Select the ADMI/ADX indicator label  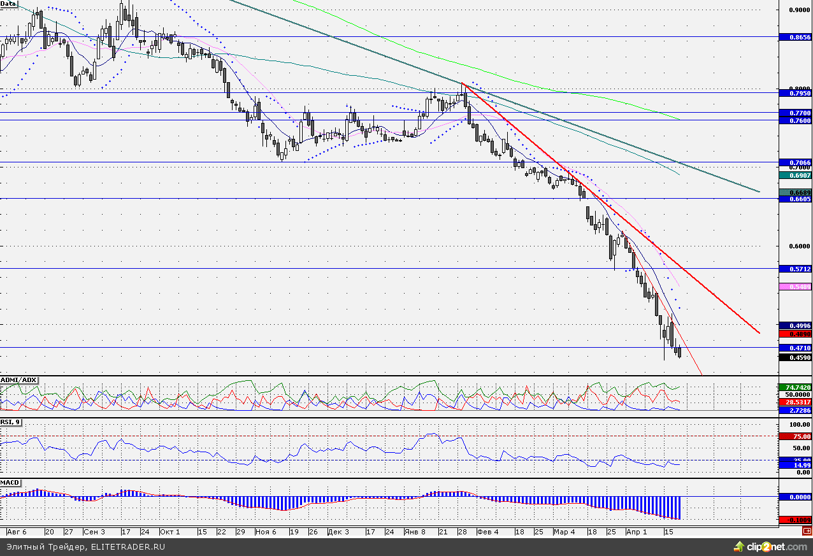point(19,380)
